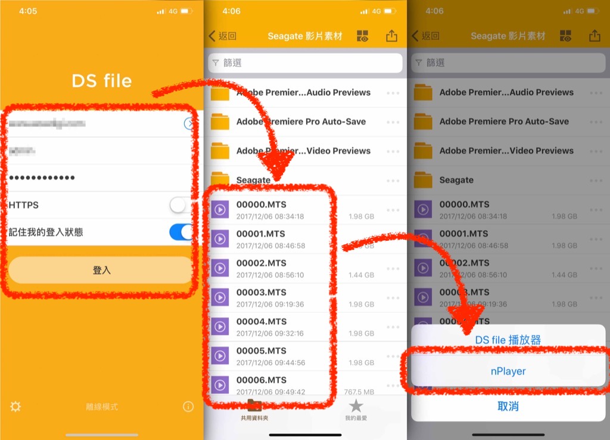
Task: Open more options for Adobe Premiere Pro Auto-Save, middle screen
Action: [x=393, y=122]
